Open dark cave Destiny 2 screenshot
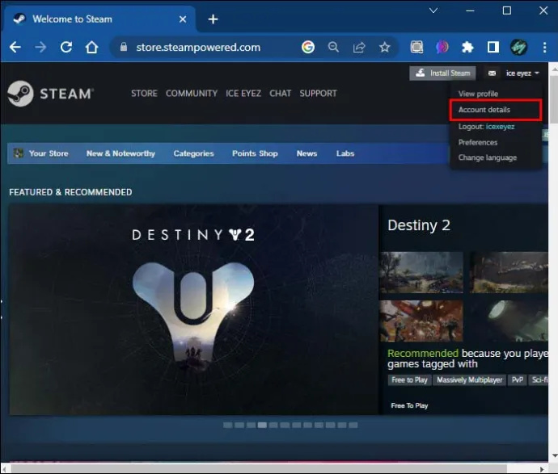 point(509,273)
